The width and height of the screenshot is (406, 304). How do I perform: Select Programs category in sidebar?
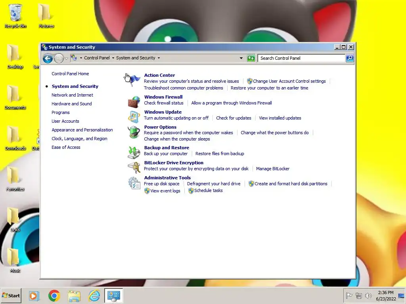(61, 112)
